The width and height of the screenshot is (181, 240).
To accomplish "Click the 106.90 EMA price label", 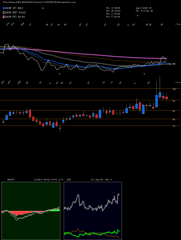I will tap(171, 64).
